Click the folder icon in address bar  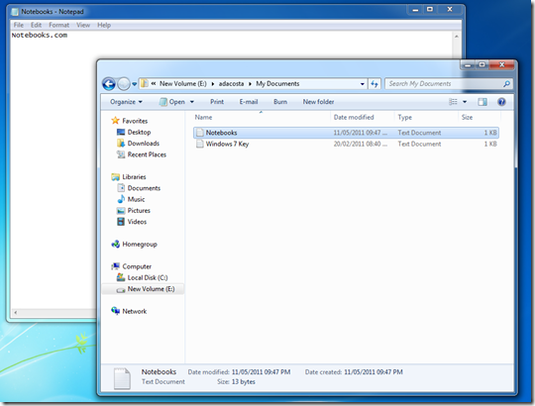pos(145,83)
